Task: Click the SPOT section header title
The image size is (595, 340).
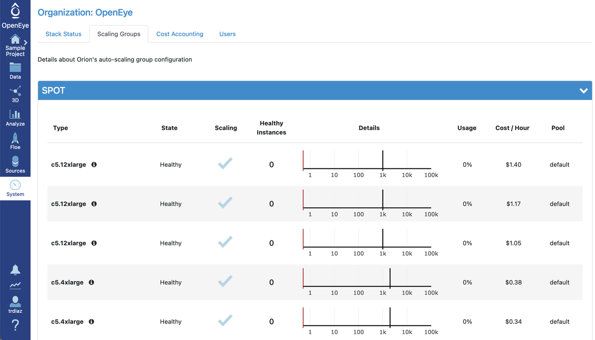Action: point(53,91)
